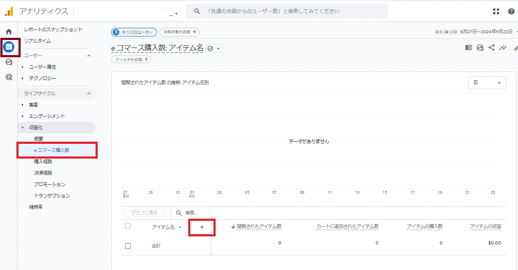Click the 合計 row label
This screenshot has width=518, height=270.
click(x=156, y=246)
